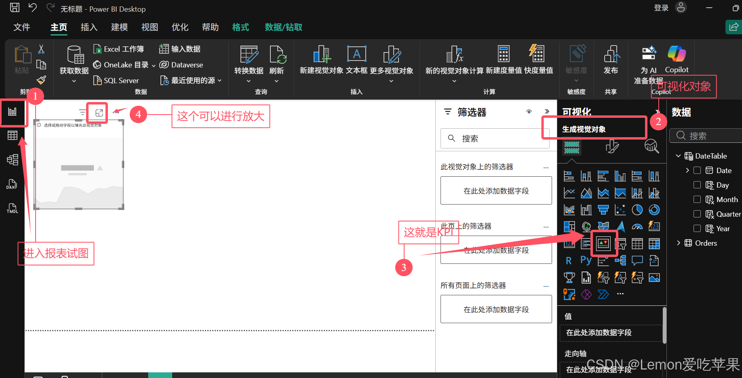Click the 值 field well drop area
The height and width of the screenshot is (378, 742).
click(611, 332)
